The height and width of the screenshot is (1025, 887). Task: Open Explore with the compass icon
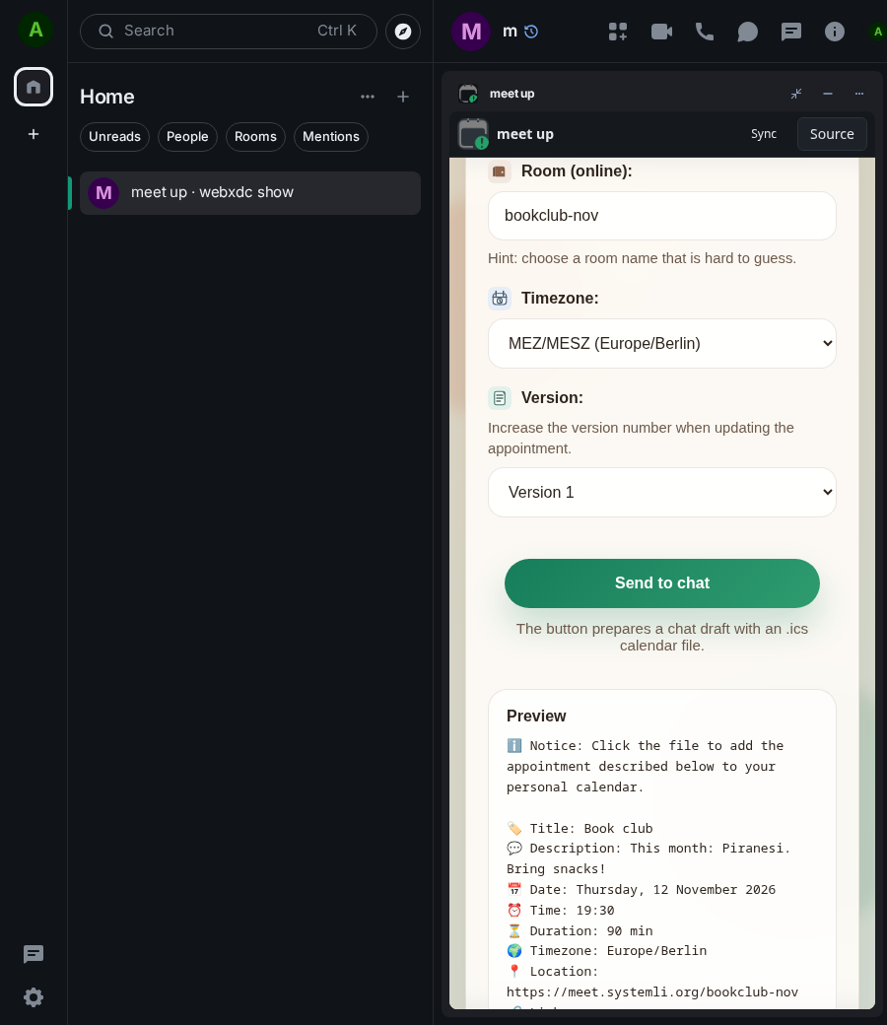[x=403, y=32]
